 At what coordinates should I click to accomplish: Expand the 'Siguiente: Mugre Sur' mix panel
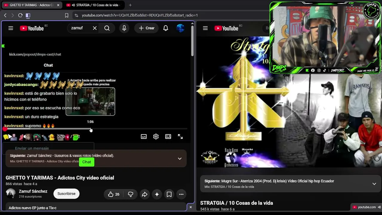(x=374, y=184)
